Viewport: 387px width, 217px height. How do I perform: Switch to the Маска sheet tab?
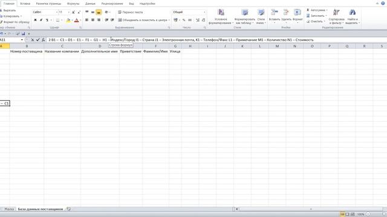(x=9, y=209)
